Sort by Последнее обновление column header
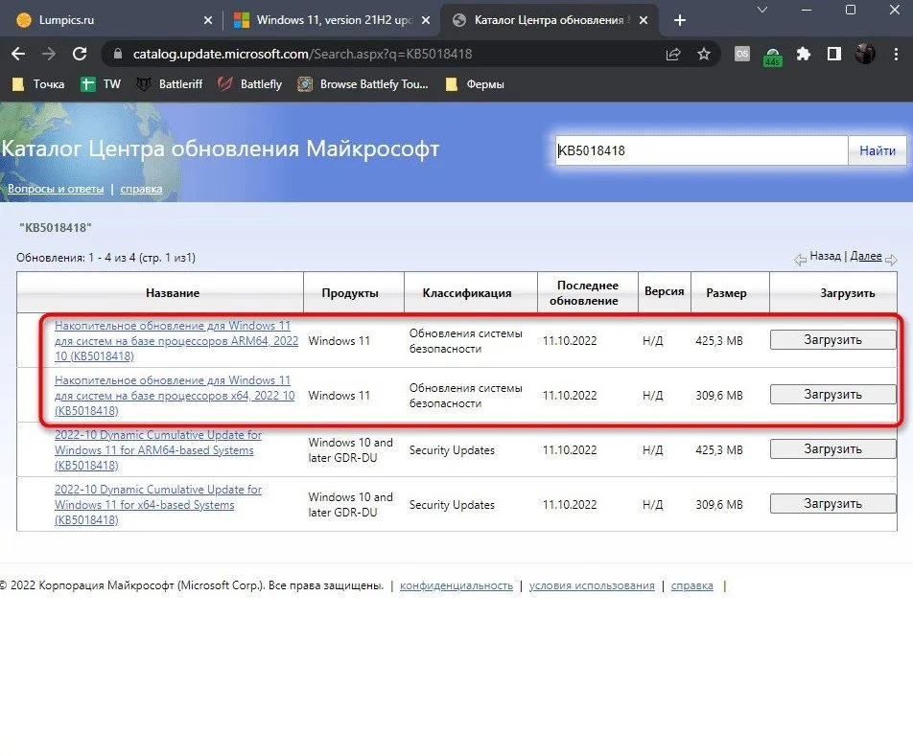The width and height of the screenshot is (913, 756). click(586, 293)
